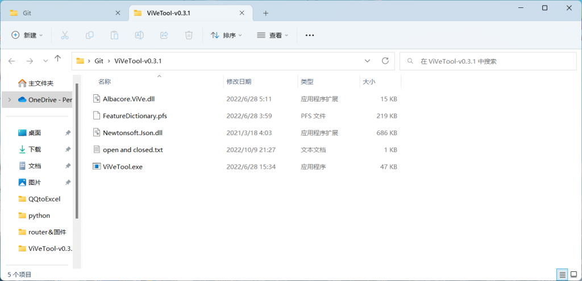The image size is (582, 281).
Task: Select the file name FeatureDictionary.pfs
Action: coord(135,116)
